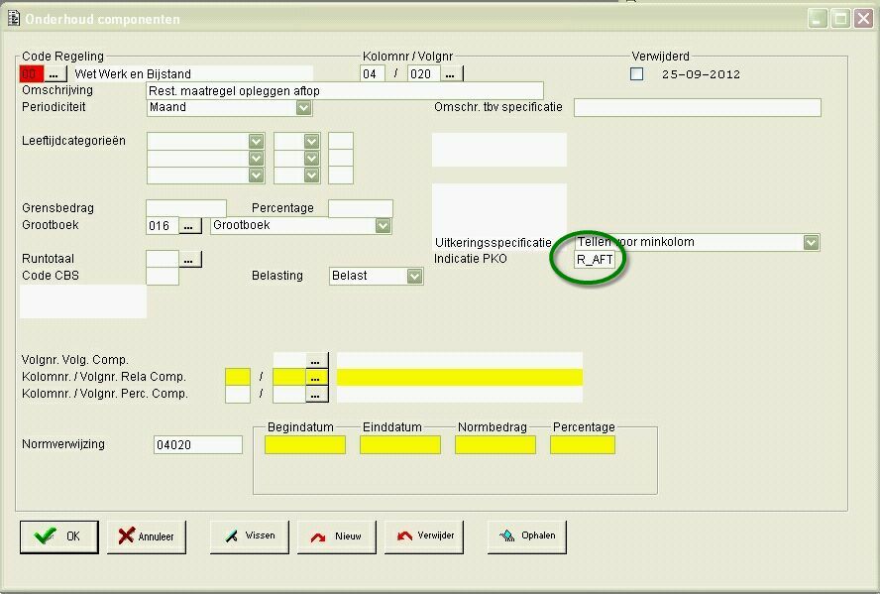
Task: Focus the yellow Percentage field beside Normbedrag
Action: pyautogui.click(x=583, y=444)
